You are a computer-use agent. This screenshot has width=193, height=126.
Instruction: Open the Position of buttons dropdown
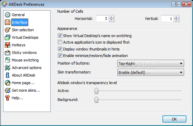151,64
